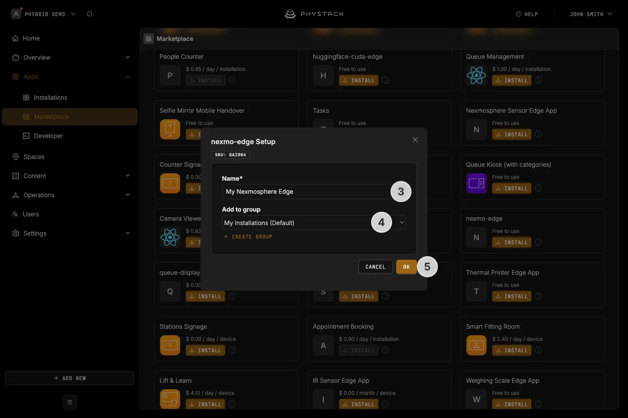Click the Queue Kiosk purple app icon
Image resolution: width=628 pixels, height=418 pixels.
(x=476, y=183)
